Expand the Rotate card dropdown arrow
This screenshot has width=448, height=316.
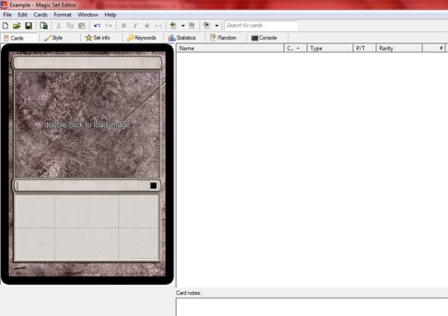click(x=217, y=26)
